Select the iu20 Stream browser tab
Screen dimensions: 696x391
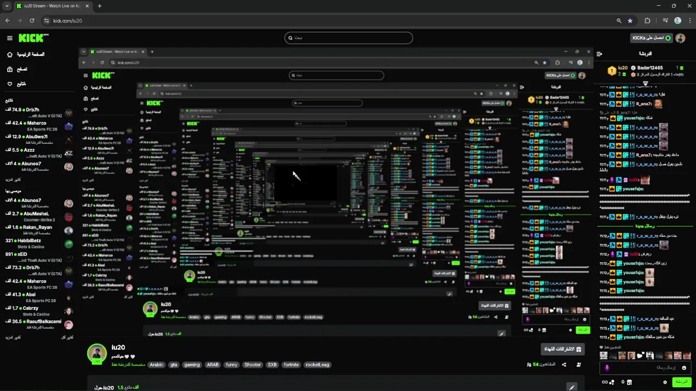[x=52, y=6]
